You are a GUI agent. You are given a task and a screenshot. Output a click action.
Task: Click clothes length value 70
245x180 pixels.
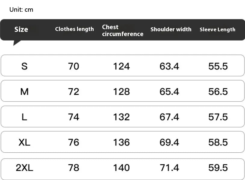73,66
